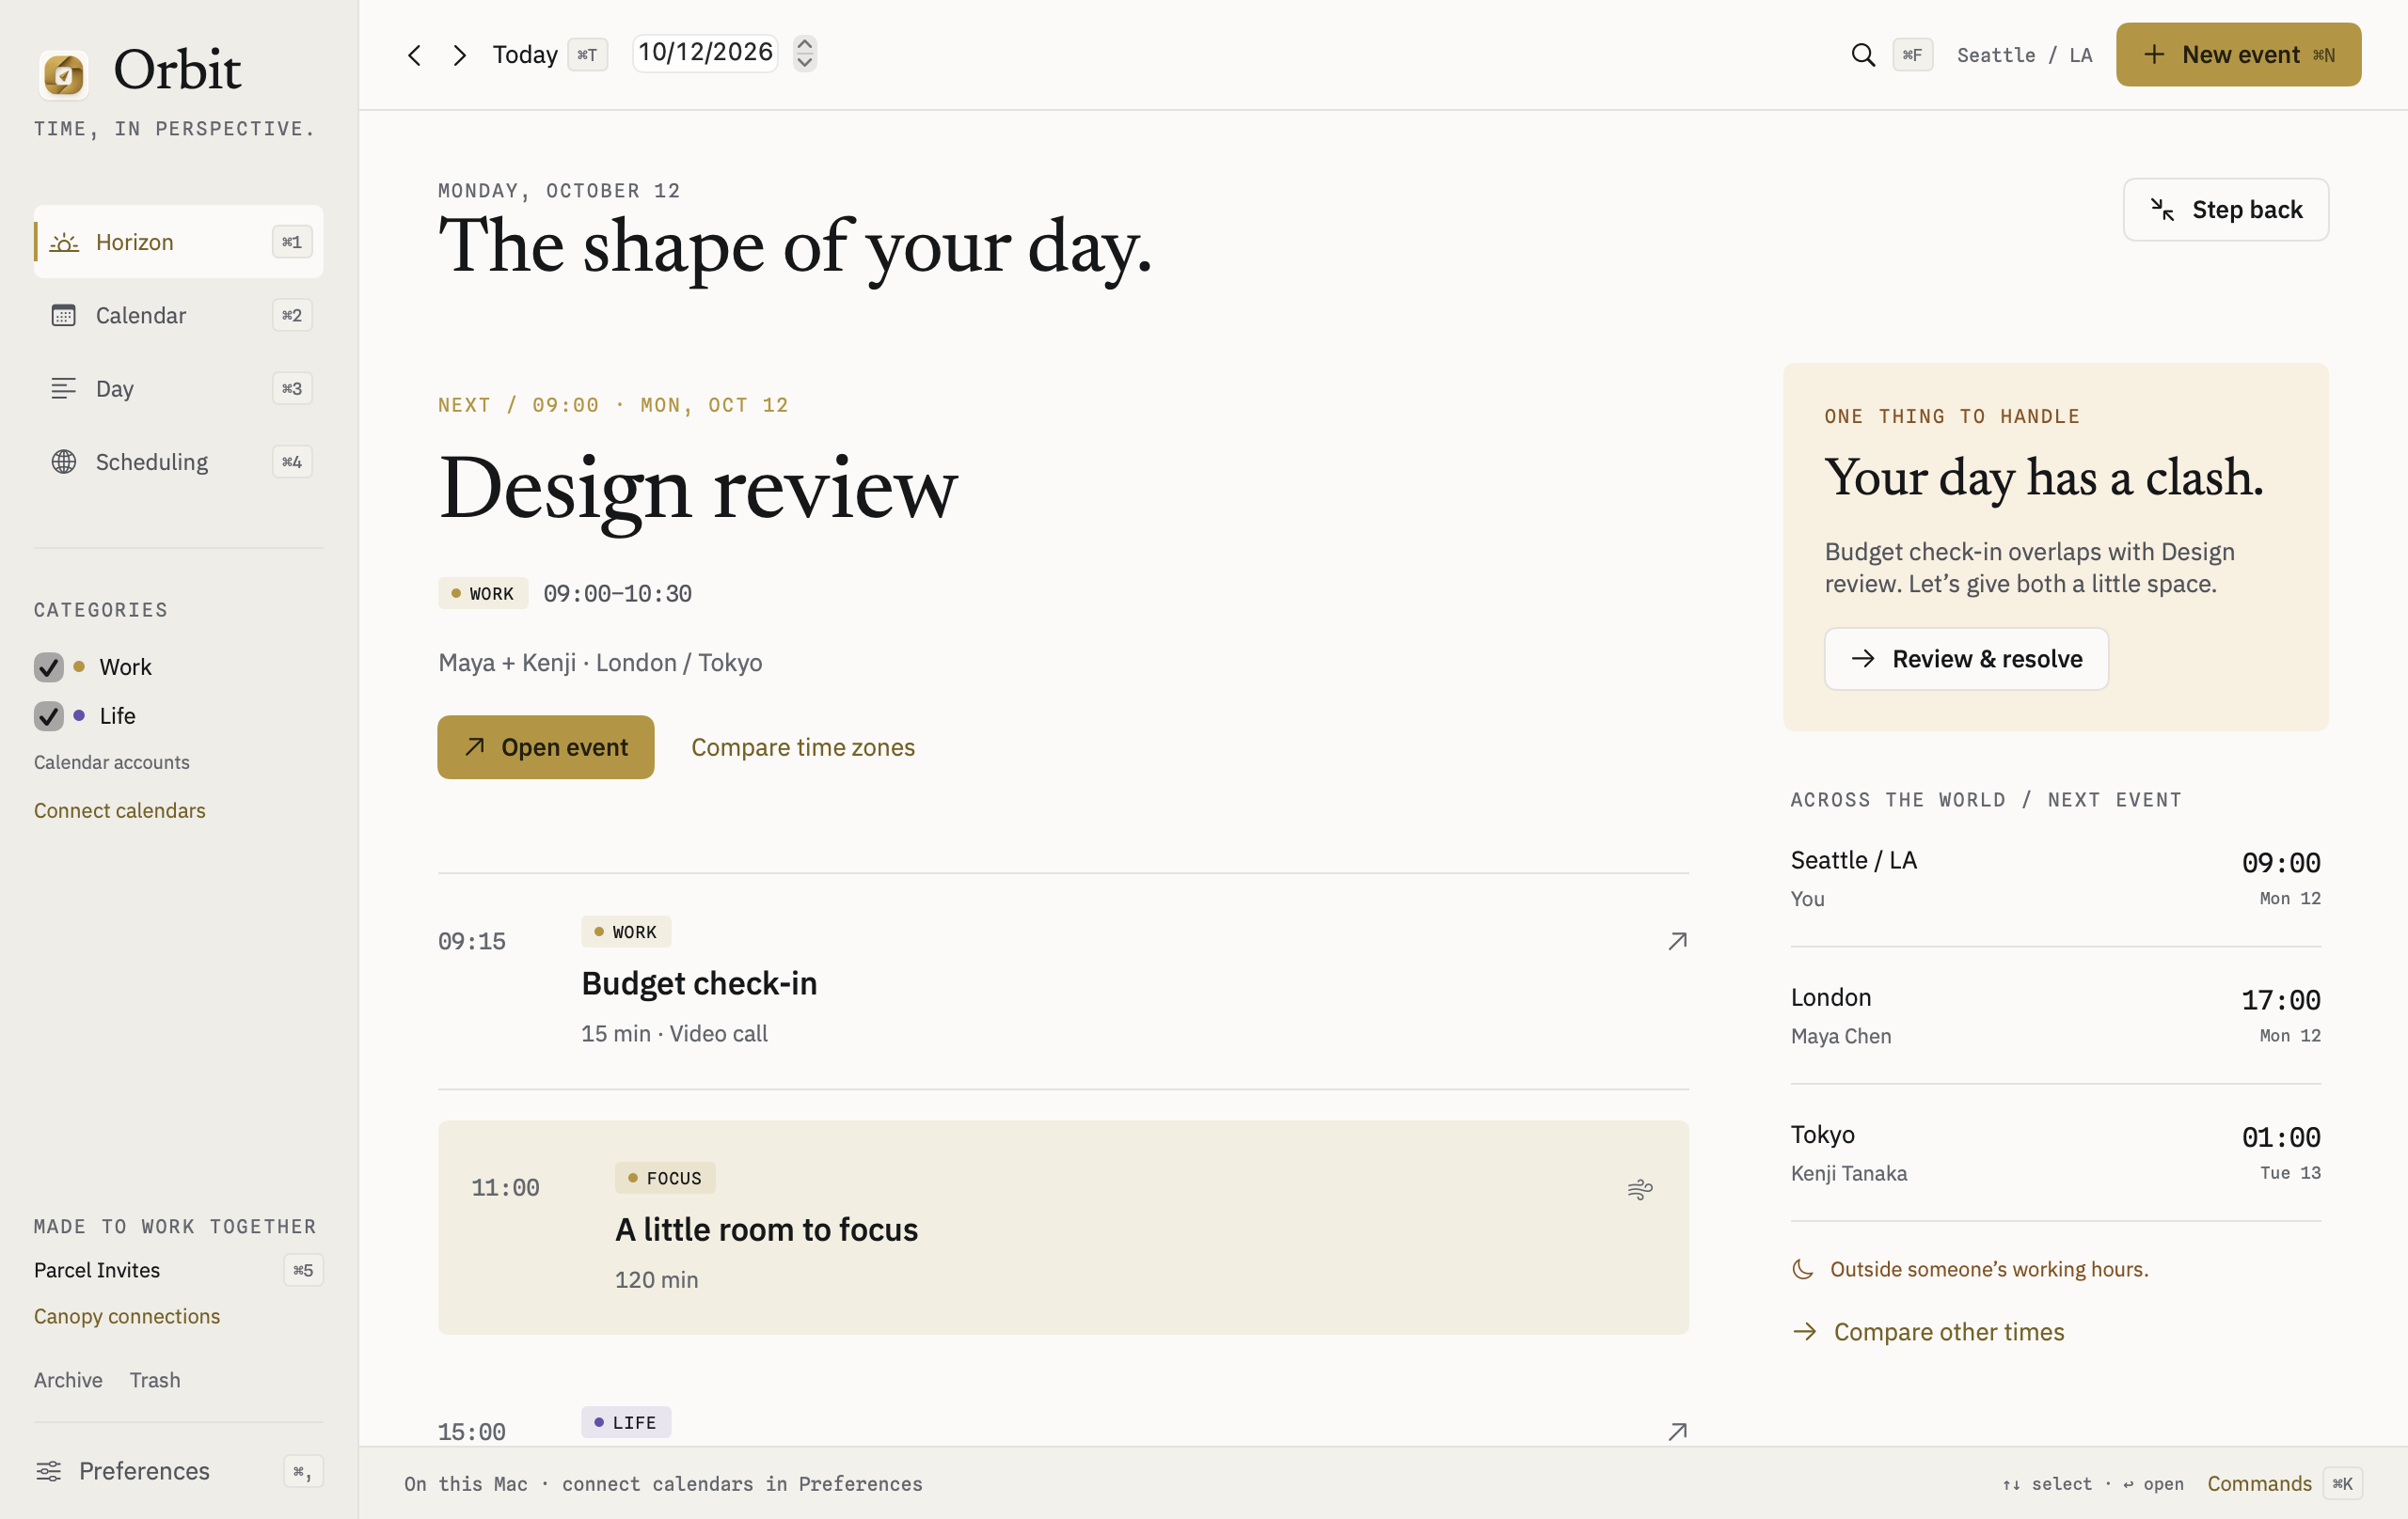2408x1519 pixels.
Task: Open Parcel Invites in the sidebar
Action: click(x=178, y=1270)
